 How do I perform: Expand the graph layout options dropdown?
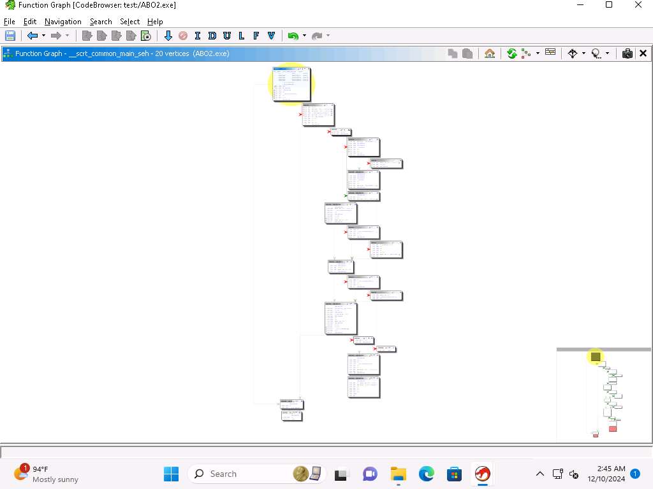click(x=538, y=53)
